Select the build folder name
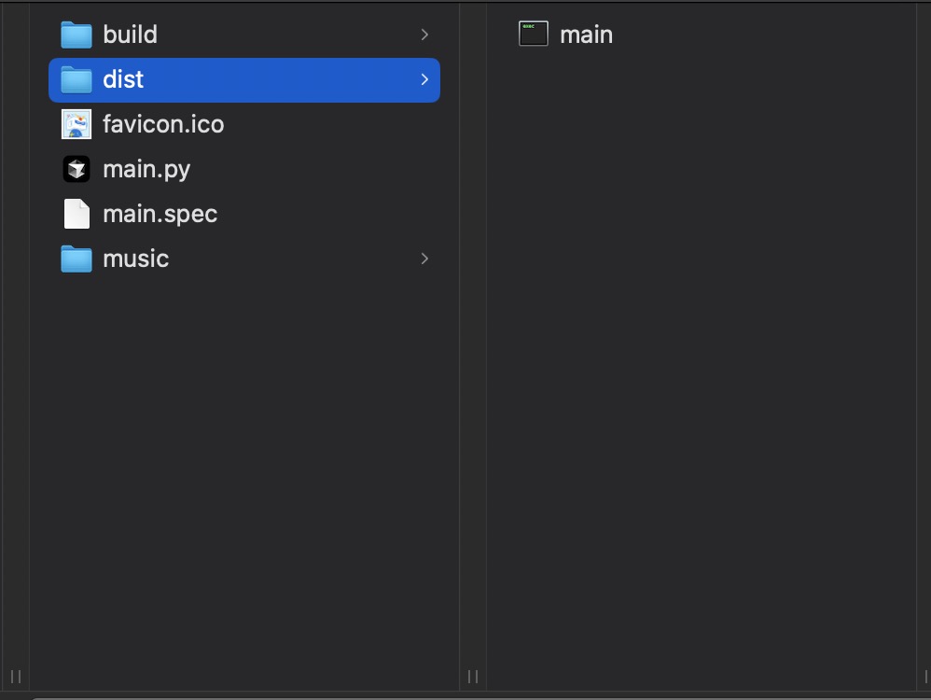Screen dimensions: 931x700 click(130, 35)
